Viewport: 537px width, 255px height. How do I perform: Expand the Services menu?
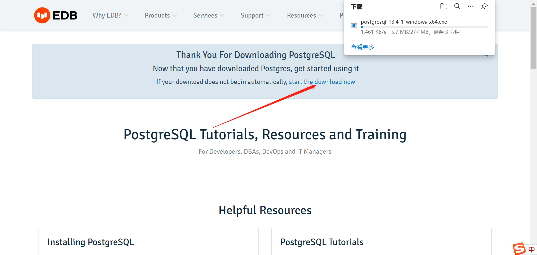coord(209,15)
